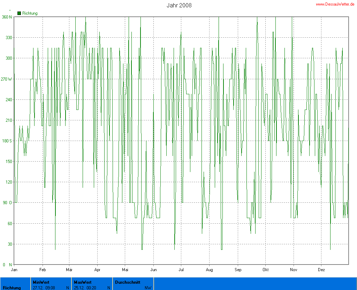
Task: Click the MinWert date 27.12. 09:08
Action: [44, 288]
